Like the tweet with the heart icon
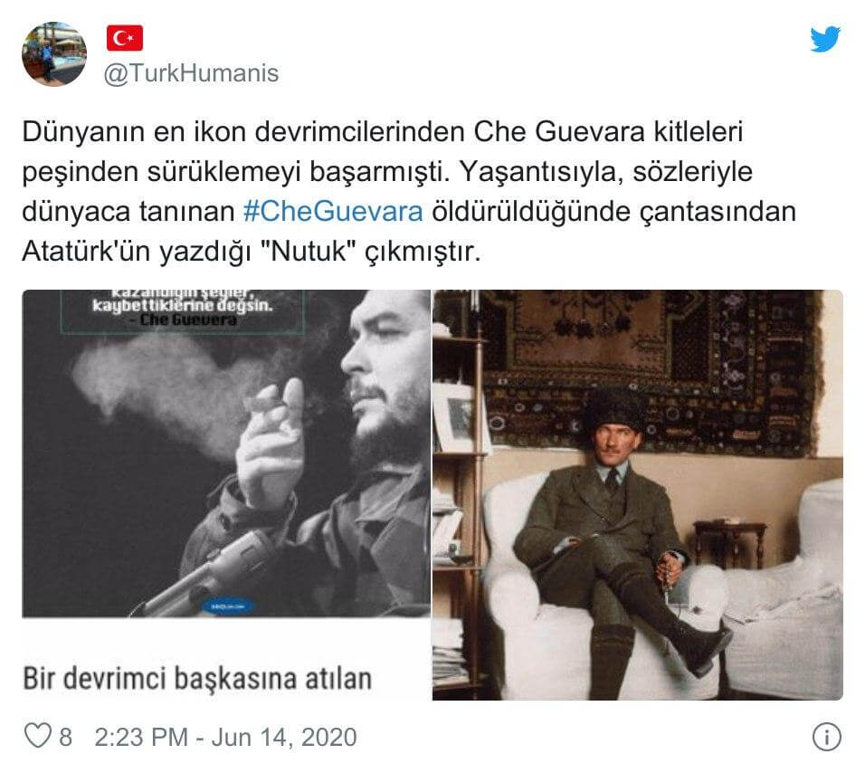 pos(38,736)
